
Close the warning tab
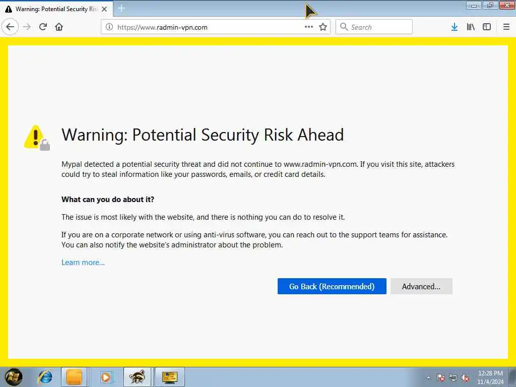(104, 9)
